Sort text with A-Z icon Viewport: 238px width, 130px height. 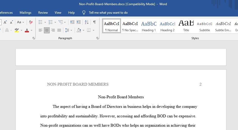click(87, 22)
